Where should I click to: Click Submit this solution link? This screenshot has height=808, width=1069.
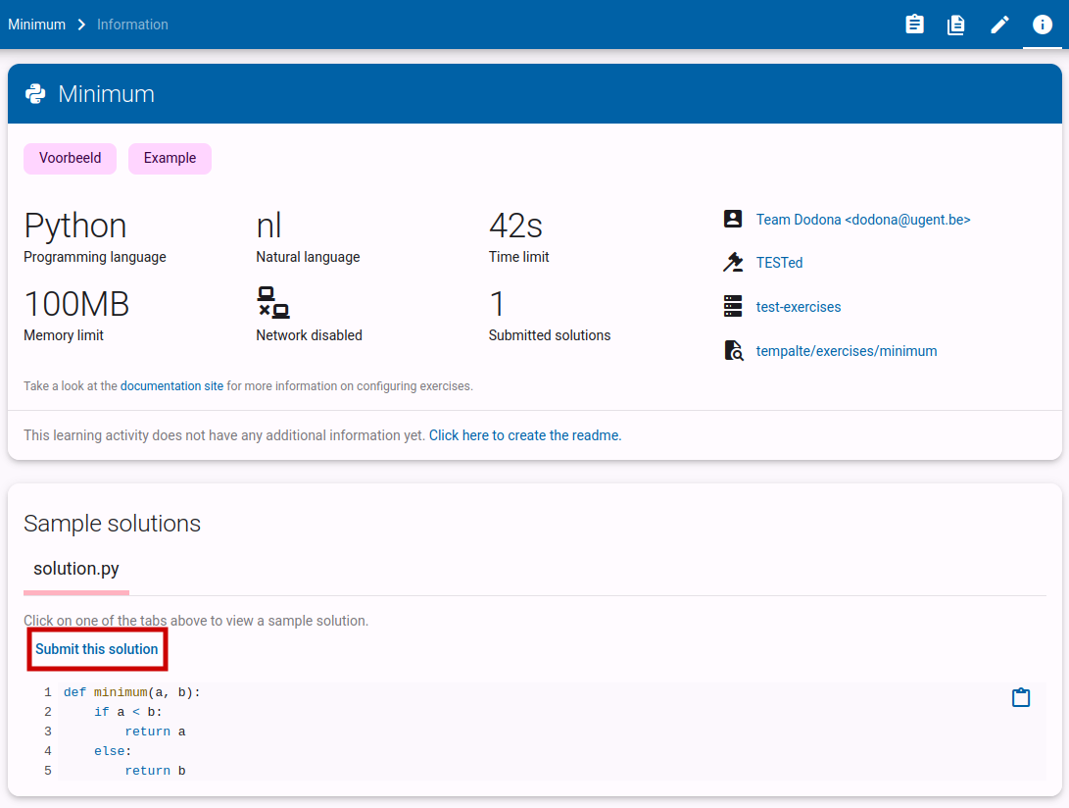97,649
